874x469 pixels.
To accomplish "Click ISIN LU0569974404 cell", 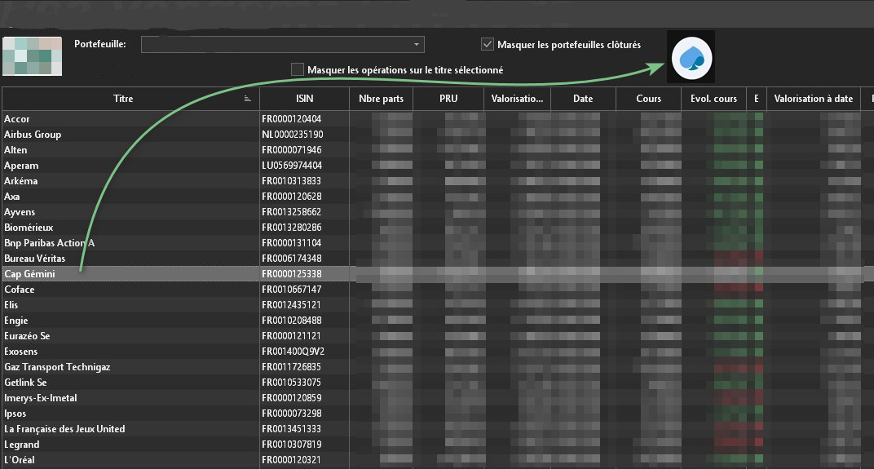I will (304, 166).
